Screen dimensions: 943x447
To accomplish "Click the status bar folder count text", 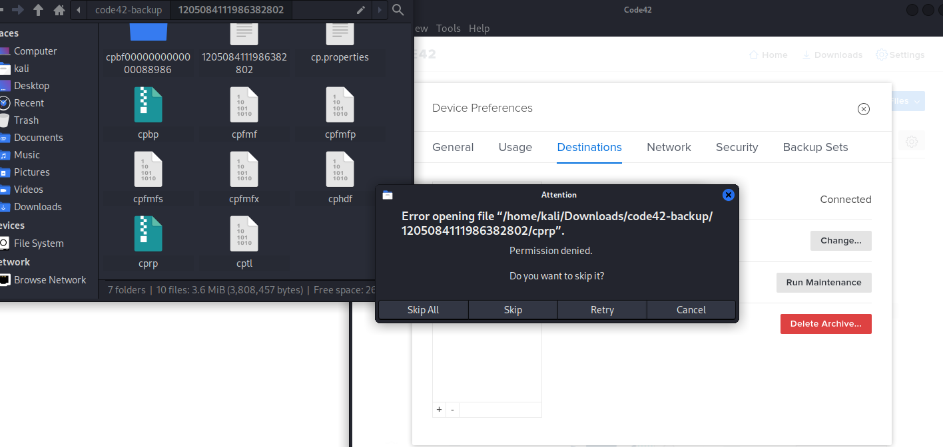I will click(127, 290).
